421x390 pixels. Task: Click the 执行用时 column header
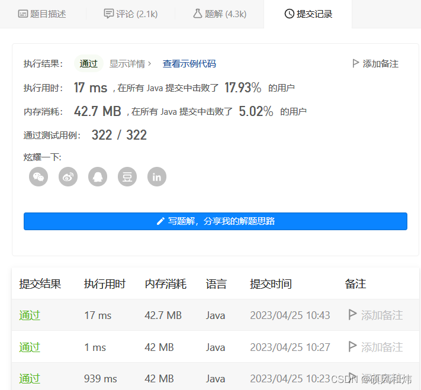tap(105, 283)
